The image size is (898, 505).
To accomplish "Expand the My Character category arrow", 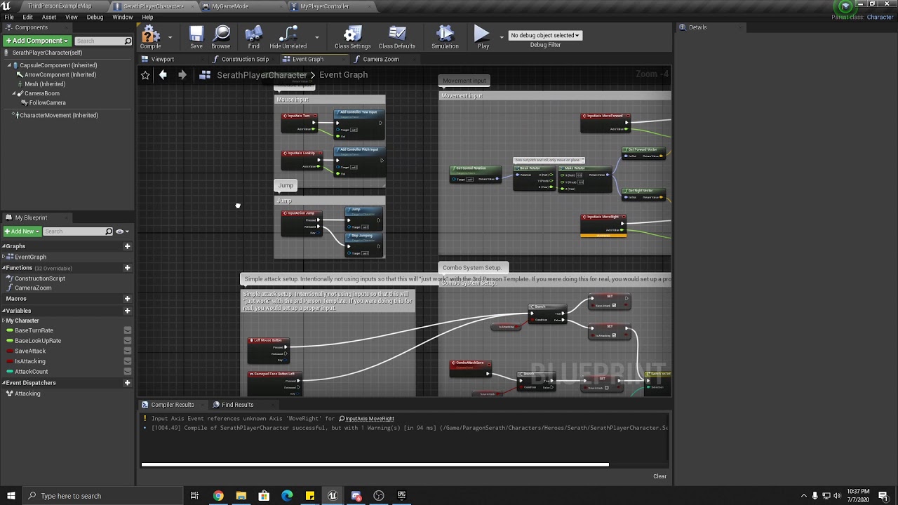I will [x=4, y=321].
